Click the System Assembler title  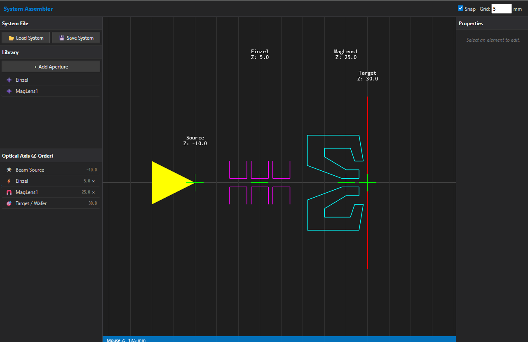28,9
